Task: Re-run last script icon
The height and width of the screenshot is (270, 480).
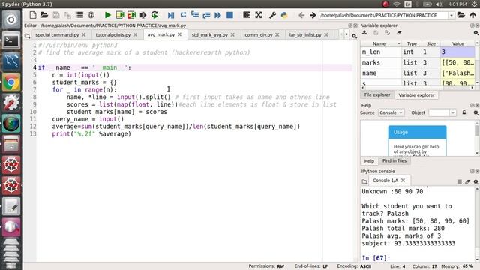Action: [x=154, y=15]
